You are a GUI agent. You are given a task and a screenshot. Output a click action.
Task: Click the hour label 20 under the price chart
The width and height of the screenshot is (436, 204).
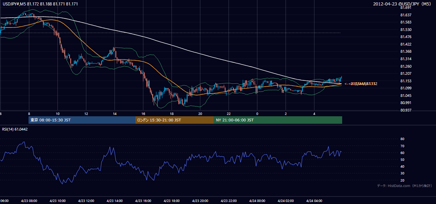[200, 114]
